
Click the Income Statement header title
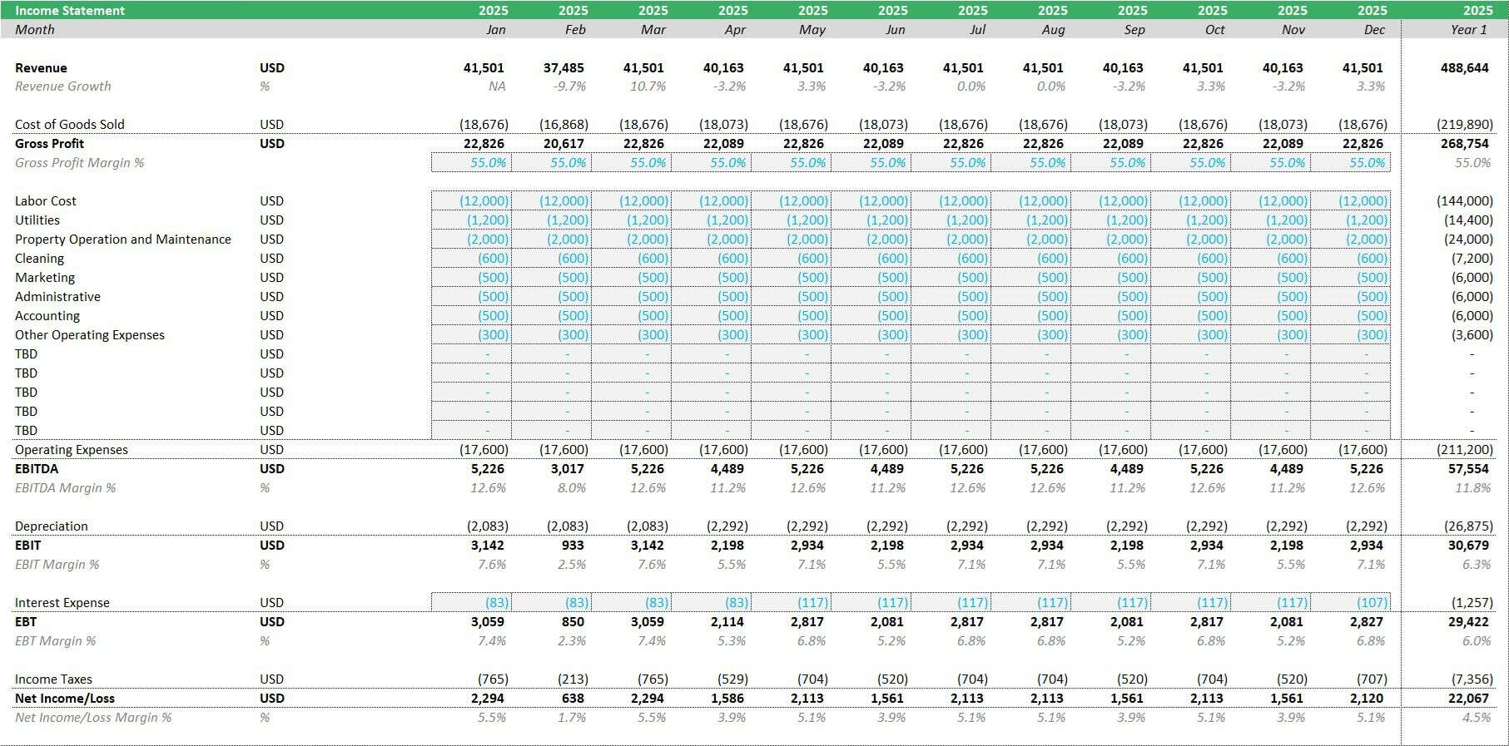70,11
